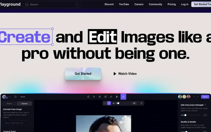Click the purple Create word in headline
The image size is (211, 132).
tap(25, 37)
